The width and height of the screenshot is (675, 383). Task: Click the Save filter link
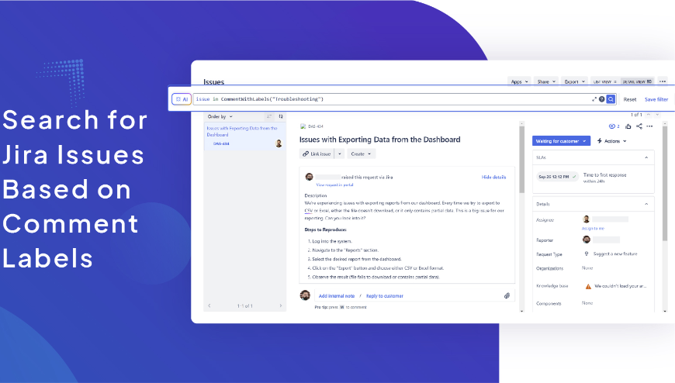[x=656, y=99]
